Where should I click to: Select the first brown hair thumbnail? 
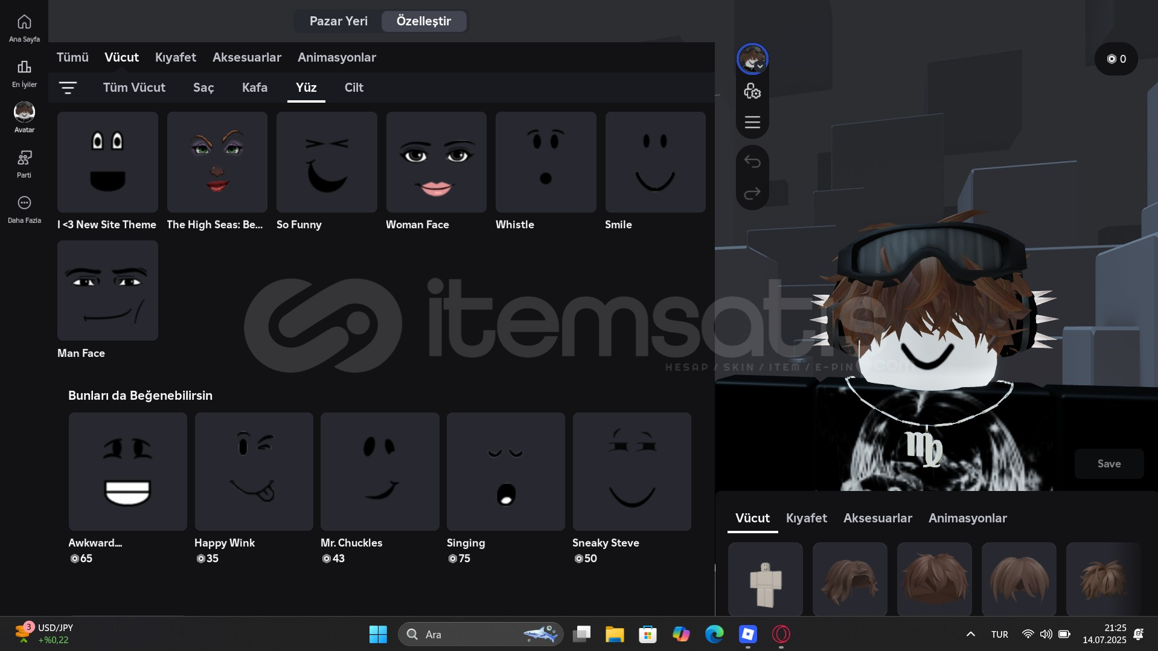tap(850, 579)
